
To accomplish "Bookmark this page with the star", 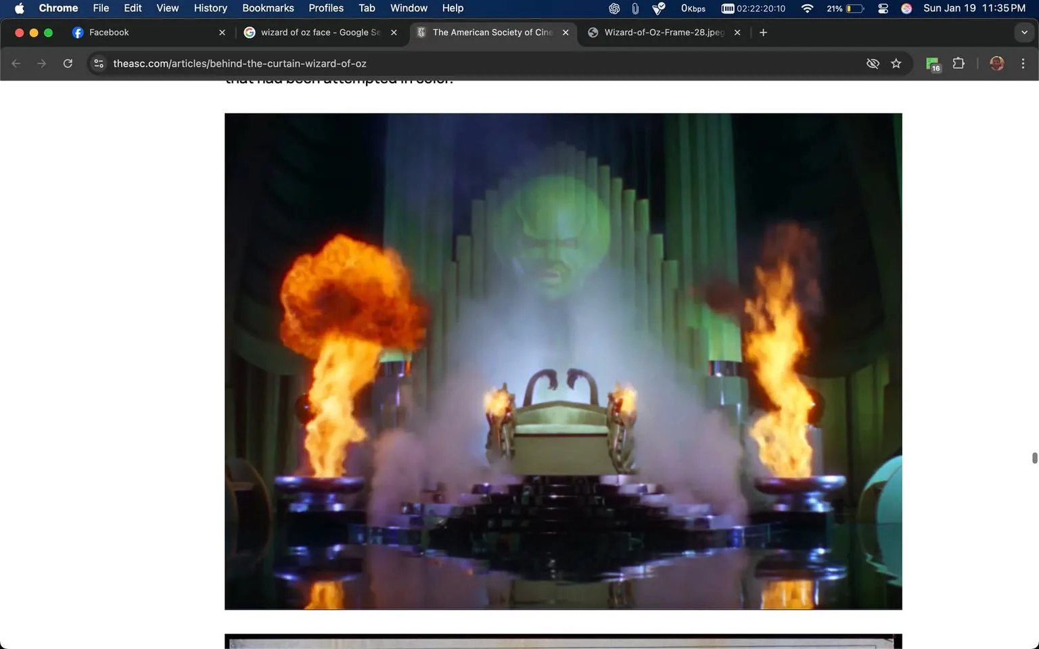I will point(896,63).
